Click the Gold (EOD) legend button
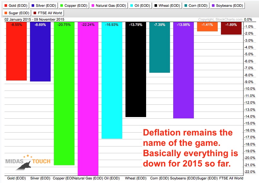 (16, 5)
